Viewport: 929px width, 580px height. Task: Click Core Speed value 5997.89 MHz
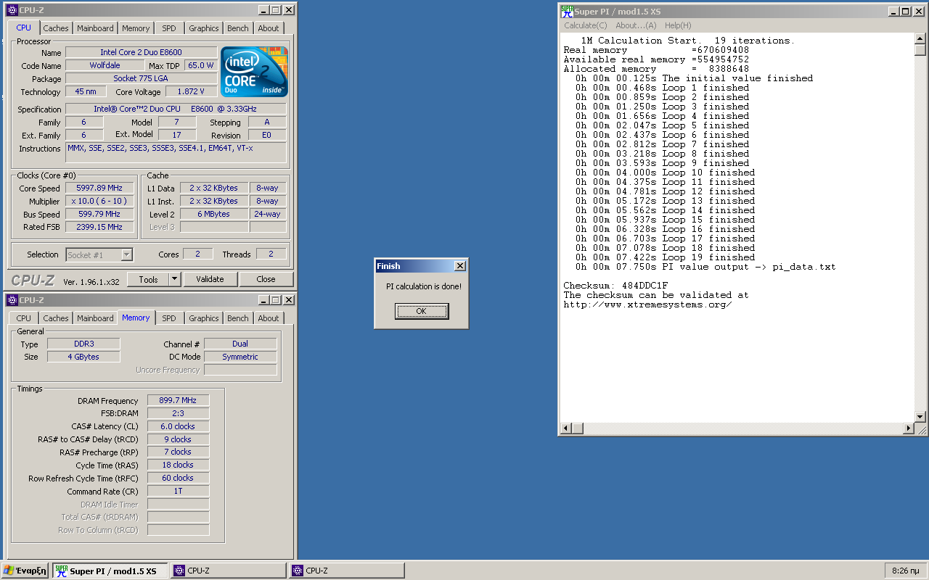pos(99,188)
